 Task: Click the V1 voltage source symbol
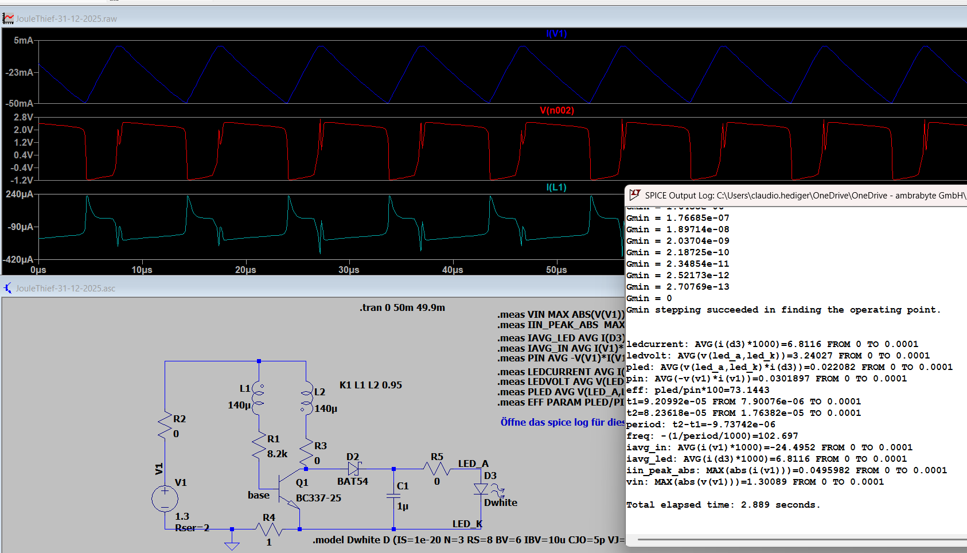pyautogui.click(x=165, y=499)
